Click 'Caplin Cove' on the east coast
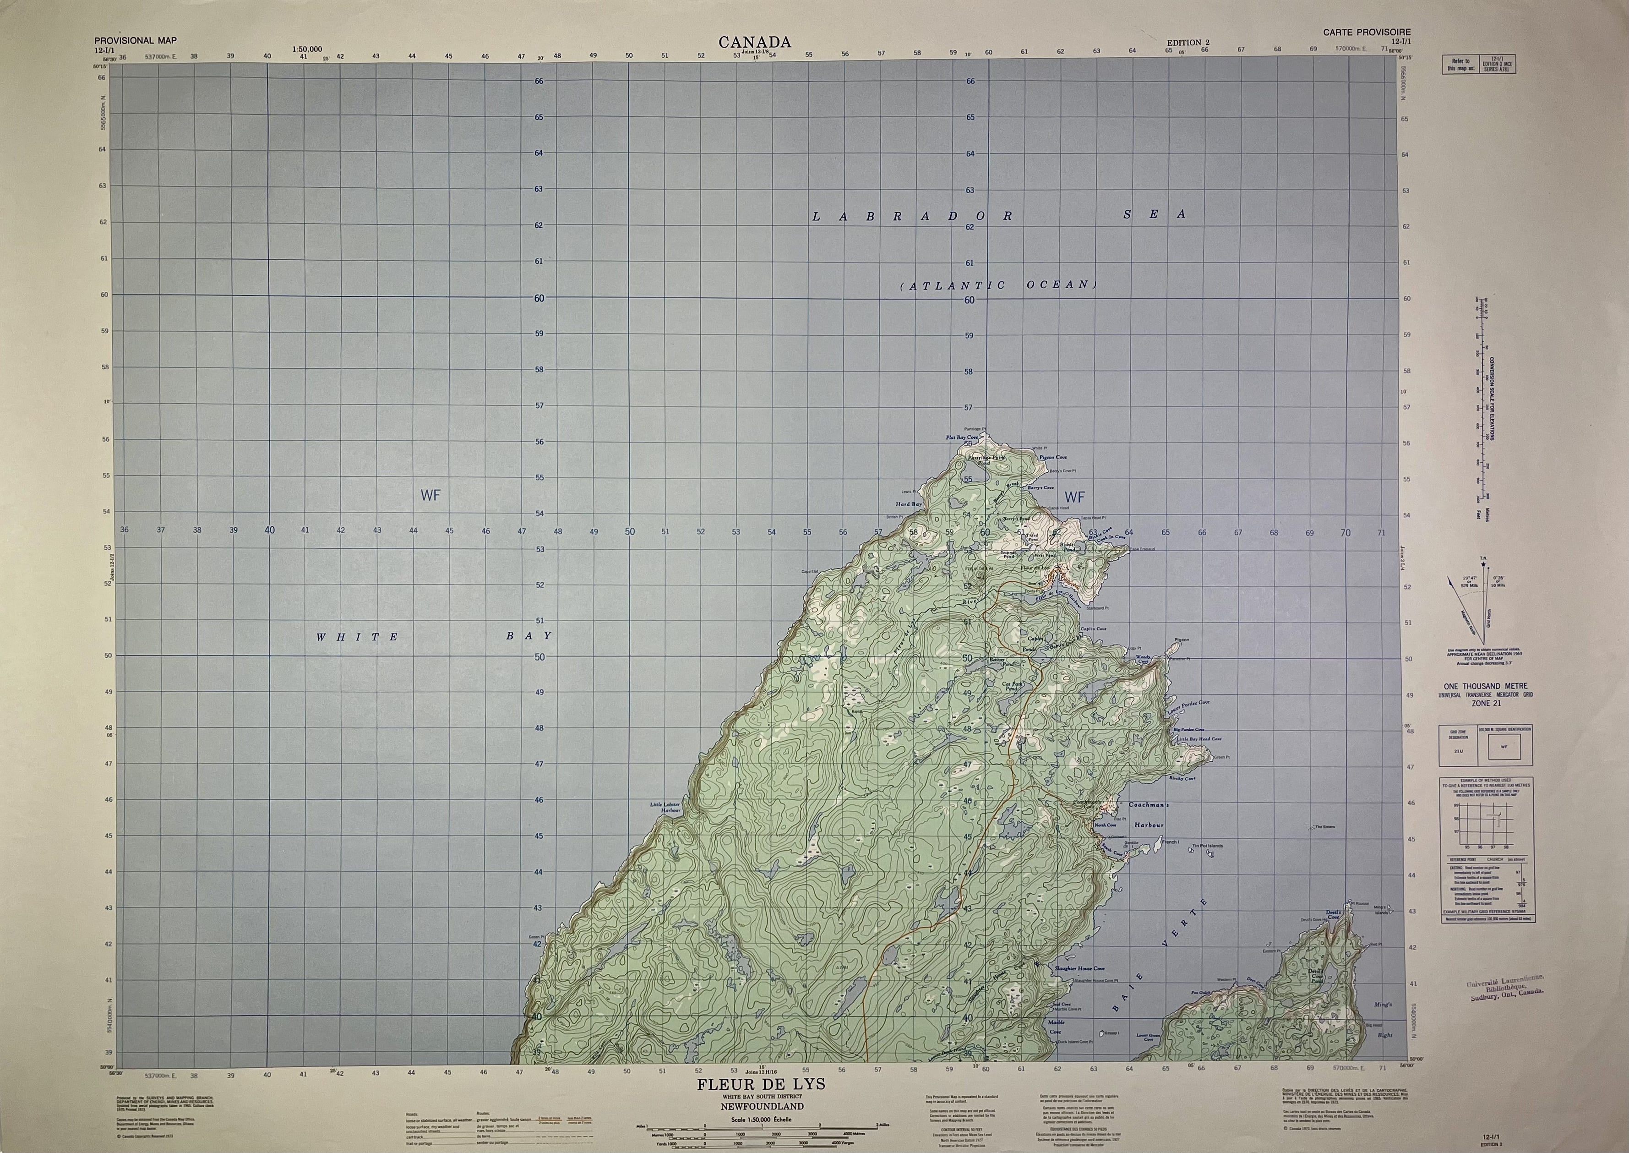 pyautogui.click(x=1093, y=629)
